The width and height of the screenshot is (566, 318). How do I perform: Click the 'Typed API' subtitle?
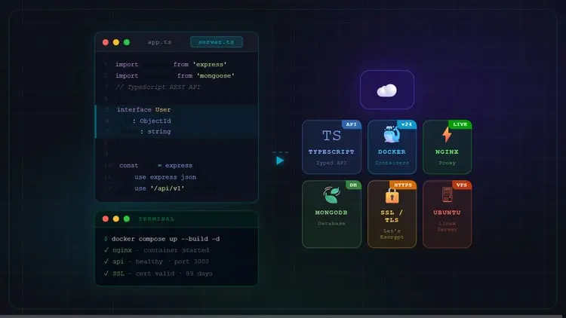click(331, 163)
